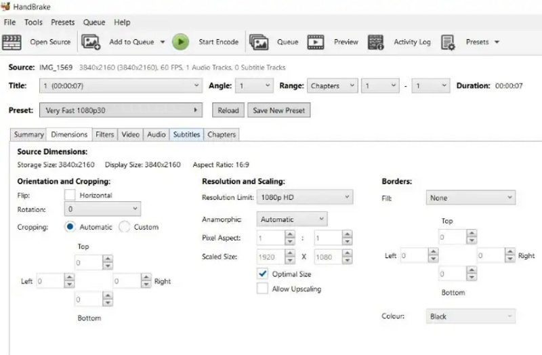Viewport: 542px width, 355px height.
Task: Switch to the Filters tab
Action: coord(105,134)
